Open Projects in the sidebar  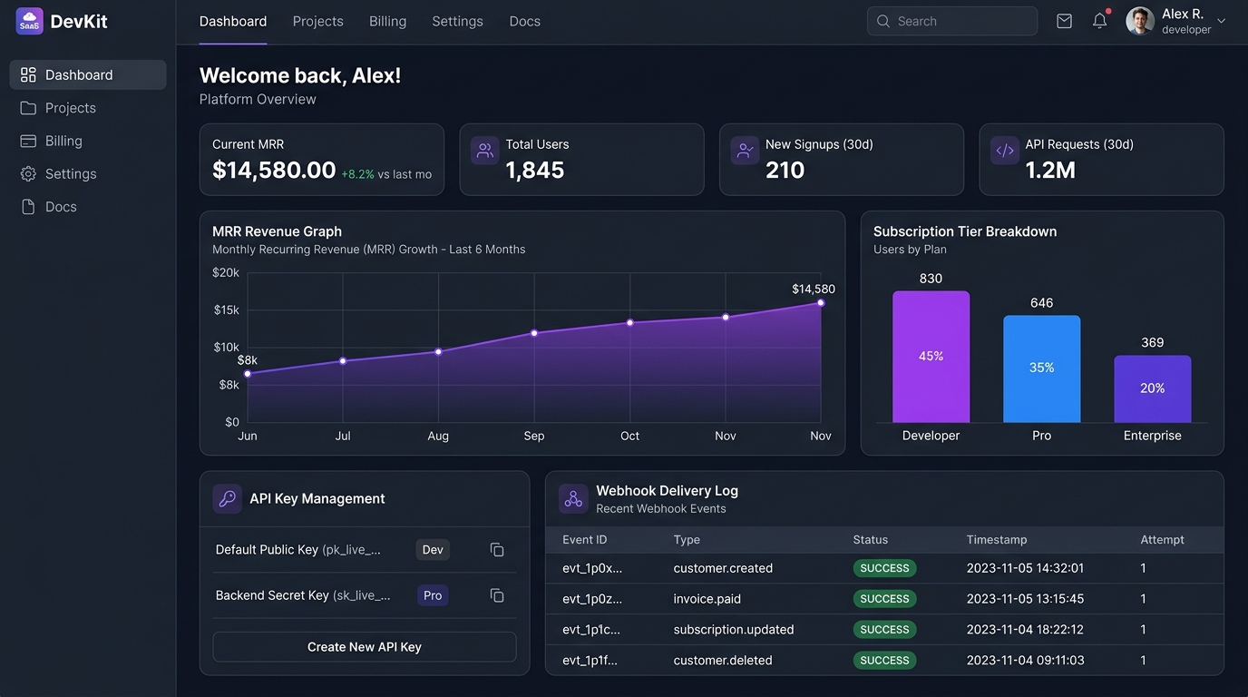click(x=88, y=108)
